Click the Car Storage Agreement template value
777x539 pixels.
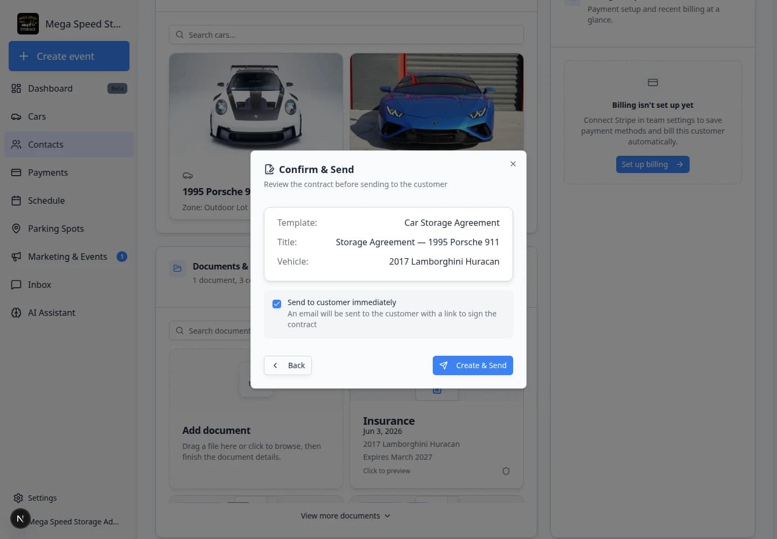pos(452,223)
